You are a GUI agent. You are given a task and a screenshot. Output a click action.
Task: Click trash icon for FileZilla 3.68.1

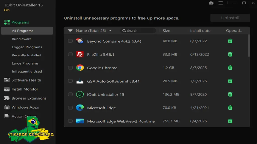pos(230,54)
